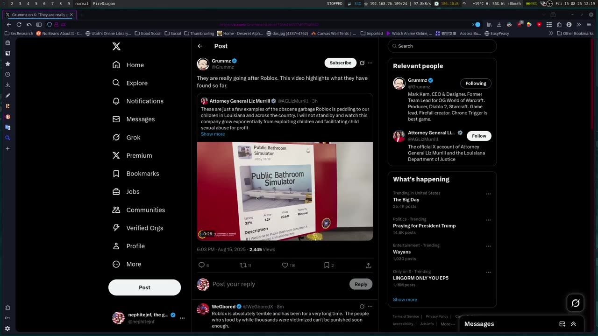Viewport: 598px width, 336px height.
Task: Open options for Wayans trend
Action: (488, 246)
